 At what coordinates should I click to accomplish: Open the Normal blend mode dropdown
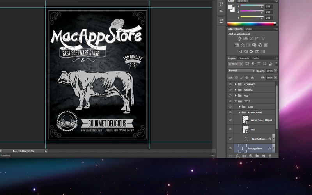[x=241, y=71]
